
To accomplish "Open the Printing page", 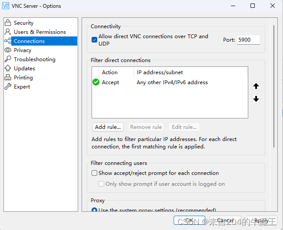I will 23,78.
